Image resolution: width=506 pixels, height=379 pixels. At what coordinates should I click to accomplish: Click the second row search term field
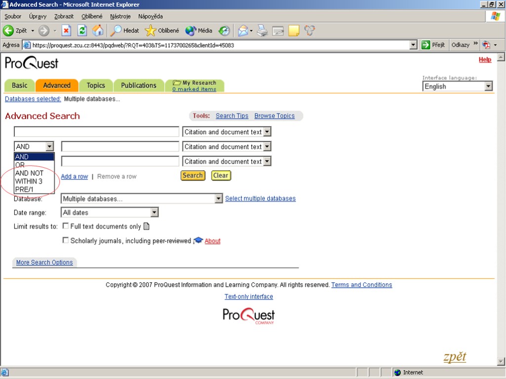point(120,146)
